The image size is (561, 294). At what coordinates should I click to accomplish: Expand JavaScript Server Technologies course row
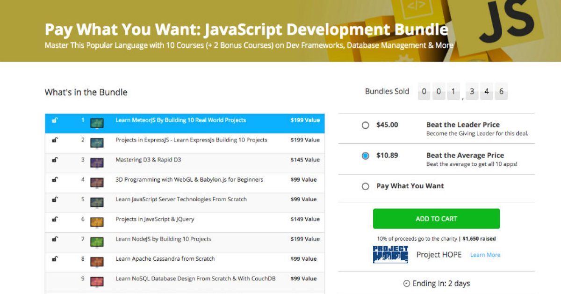tap(181, 199)
